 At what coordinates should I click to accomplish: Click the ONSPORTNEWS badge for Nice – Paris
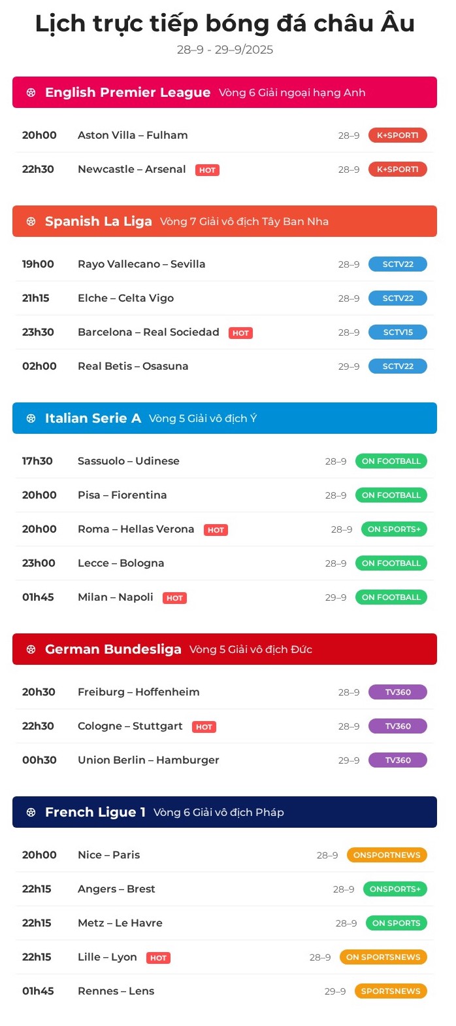point(387,855)
